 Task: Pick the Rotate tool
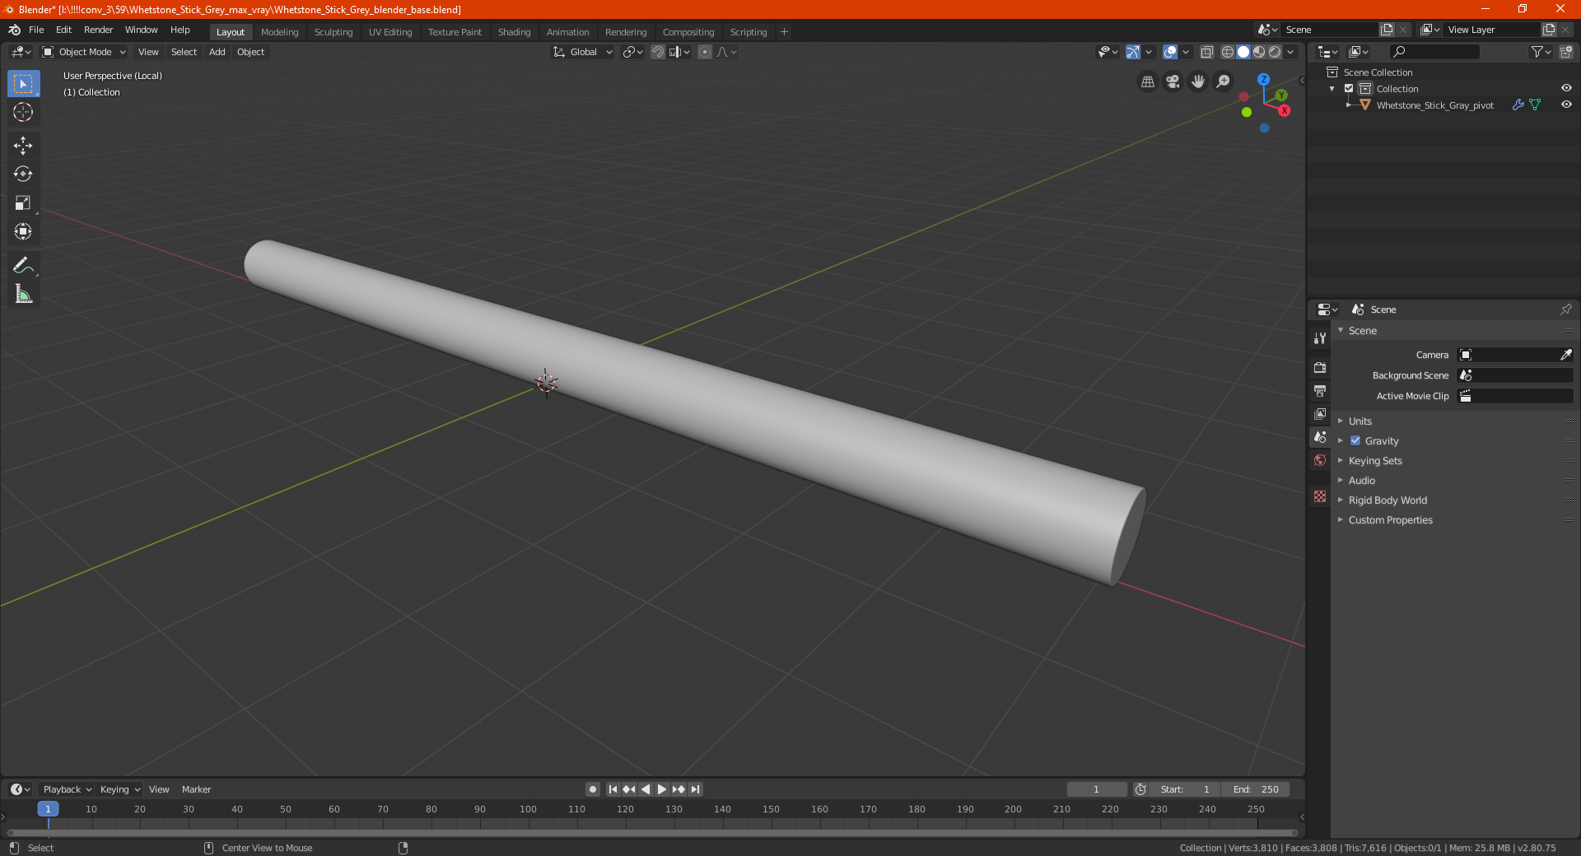tap(23, 174)
